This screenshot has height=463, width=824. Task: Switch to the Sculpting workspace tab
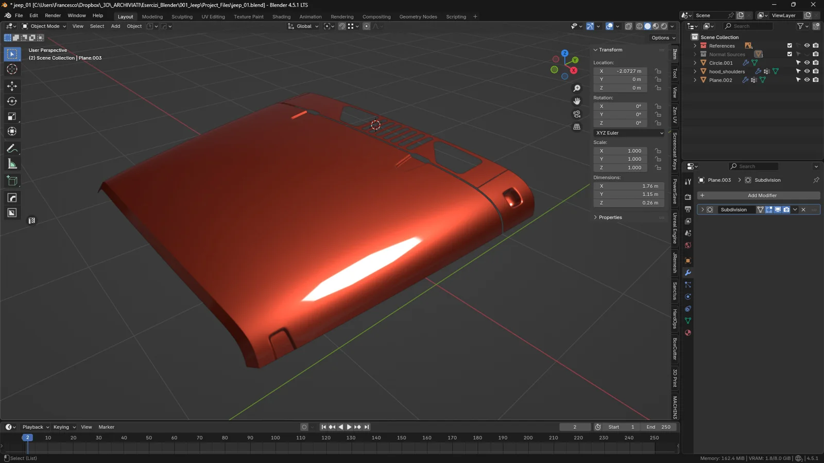point(182,17)
